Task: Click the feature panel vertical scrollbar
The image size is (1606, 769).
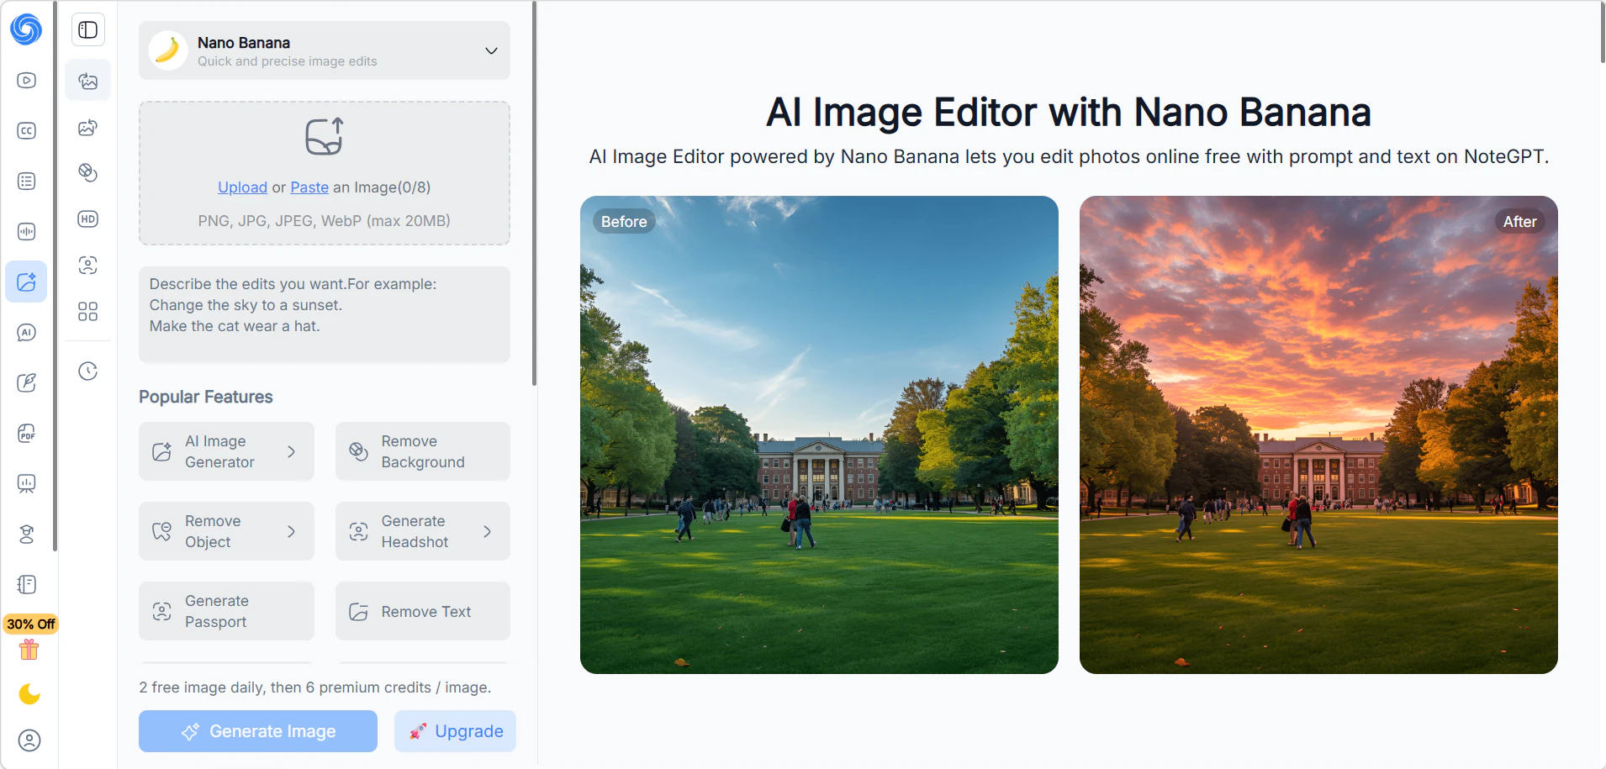Action: (x=534, y=193)
